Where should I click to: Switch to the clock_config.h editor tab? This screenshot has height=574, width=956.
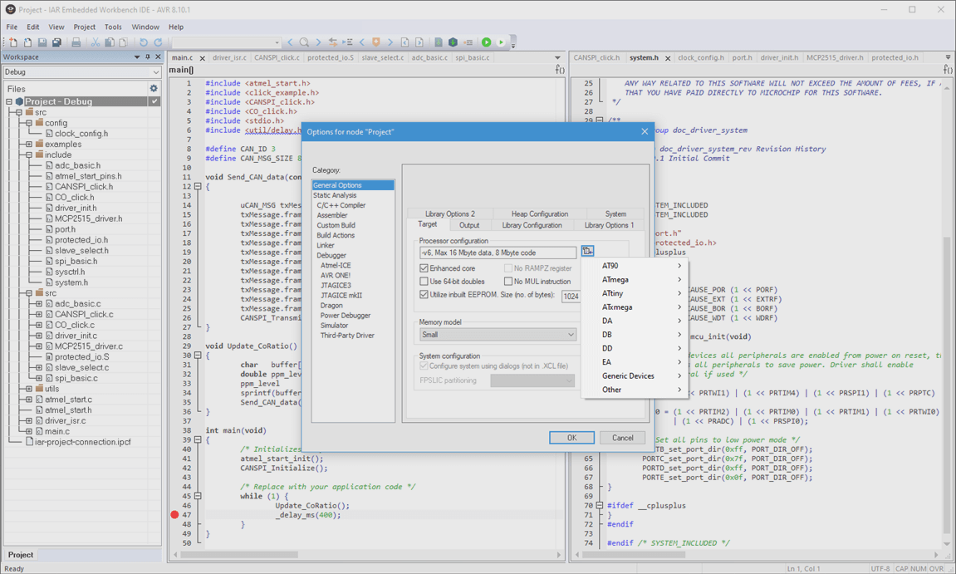click(700, 57)
